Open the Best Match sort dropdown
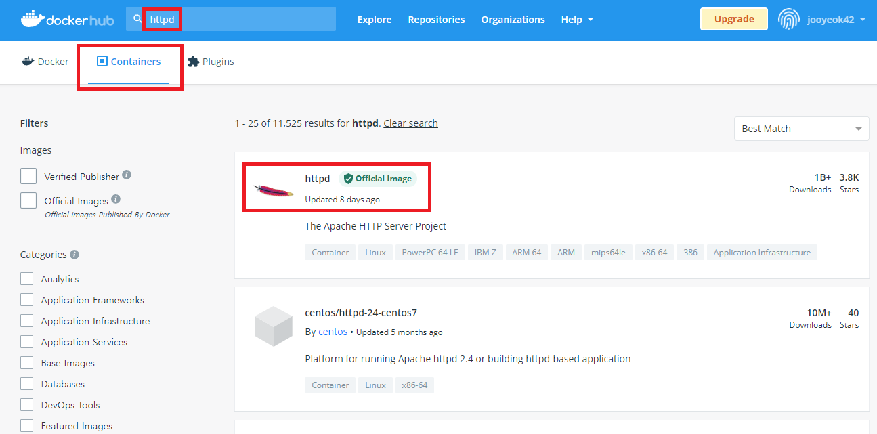 pos(801,129)
